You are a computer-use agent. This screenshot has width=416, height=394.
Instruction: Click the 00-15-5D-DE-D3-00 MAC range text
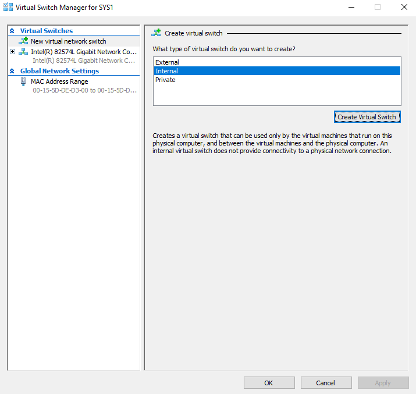[84, 90]
